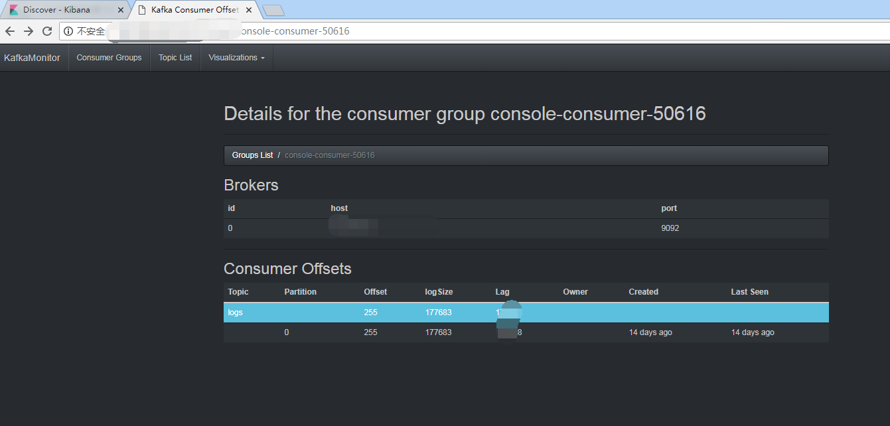
Task: Click the insecure site info icon
Action: [68, 31]
